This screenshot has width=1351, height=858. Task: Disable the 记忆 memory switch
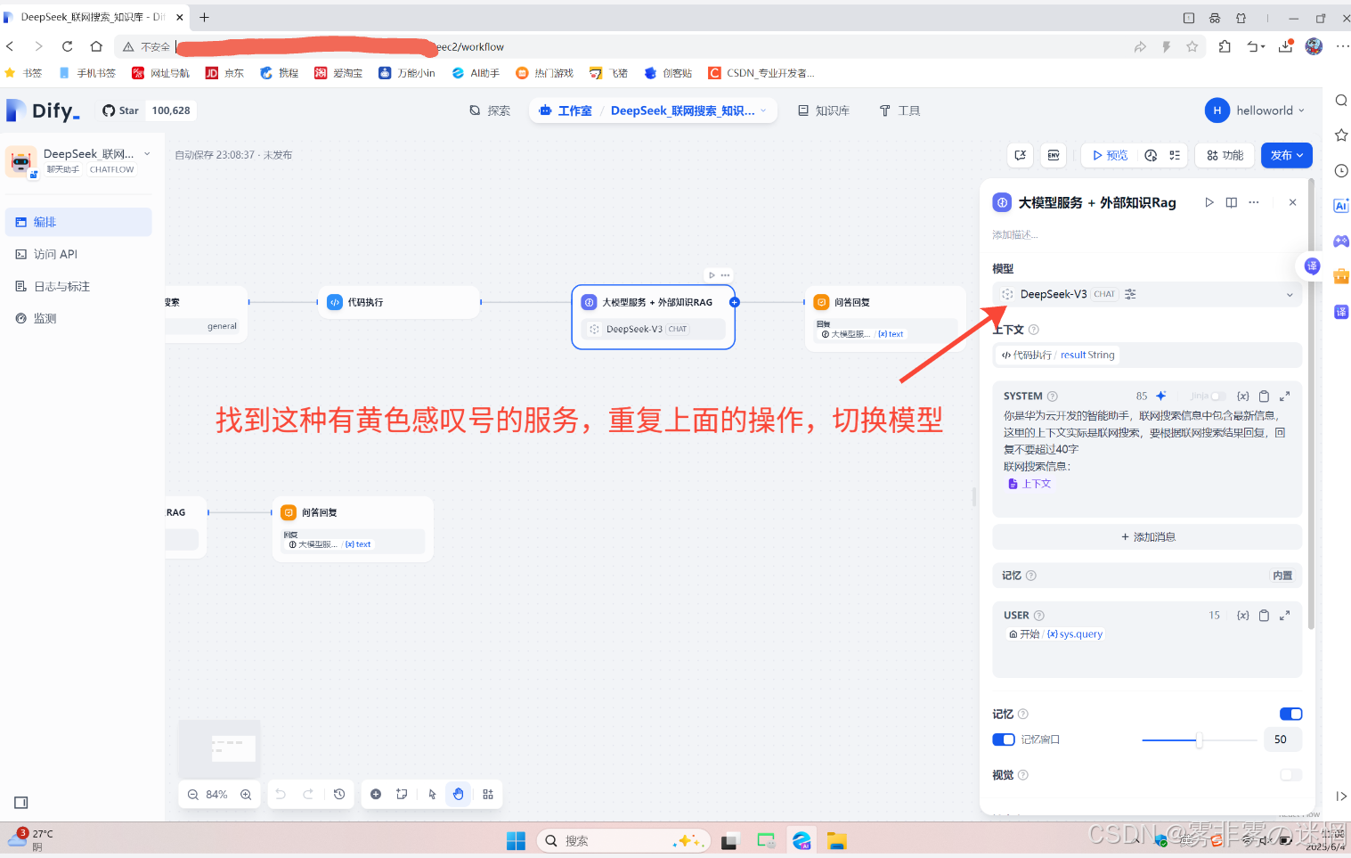pyautogui.click(x=1290, y=714)
